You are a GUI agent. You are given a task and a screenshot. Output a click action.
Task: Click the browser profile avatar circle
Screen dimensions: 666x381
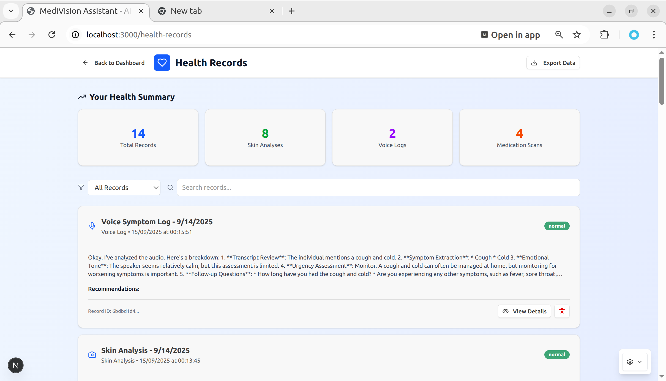pos(634,35)
